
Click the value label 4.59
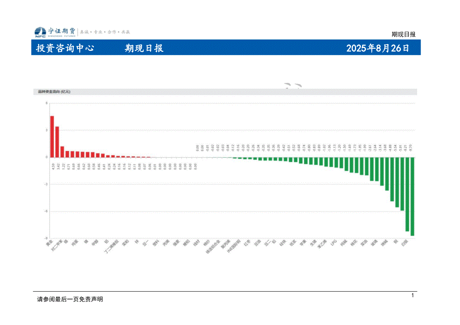click(x=53, y=167)
